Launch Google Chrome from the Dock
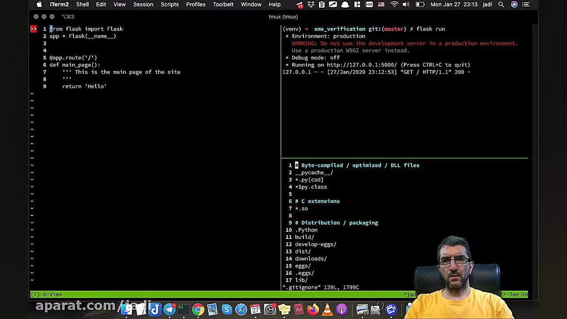Screen dimensions: 567x319 (x=198, y=309)
